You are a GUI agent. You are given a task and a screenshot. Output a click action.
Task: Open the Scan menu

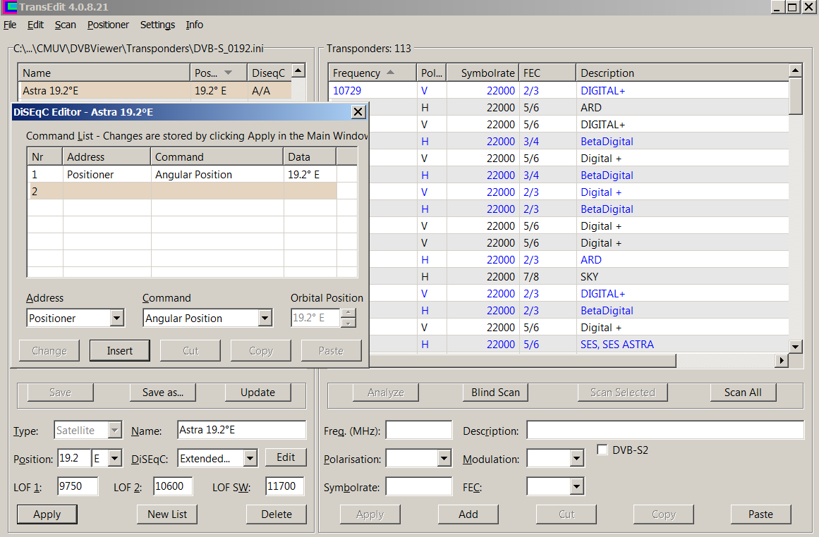pyautogui.click(x=65, y=25)
